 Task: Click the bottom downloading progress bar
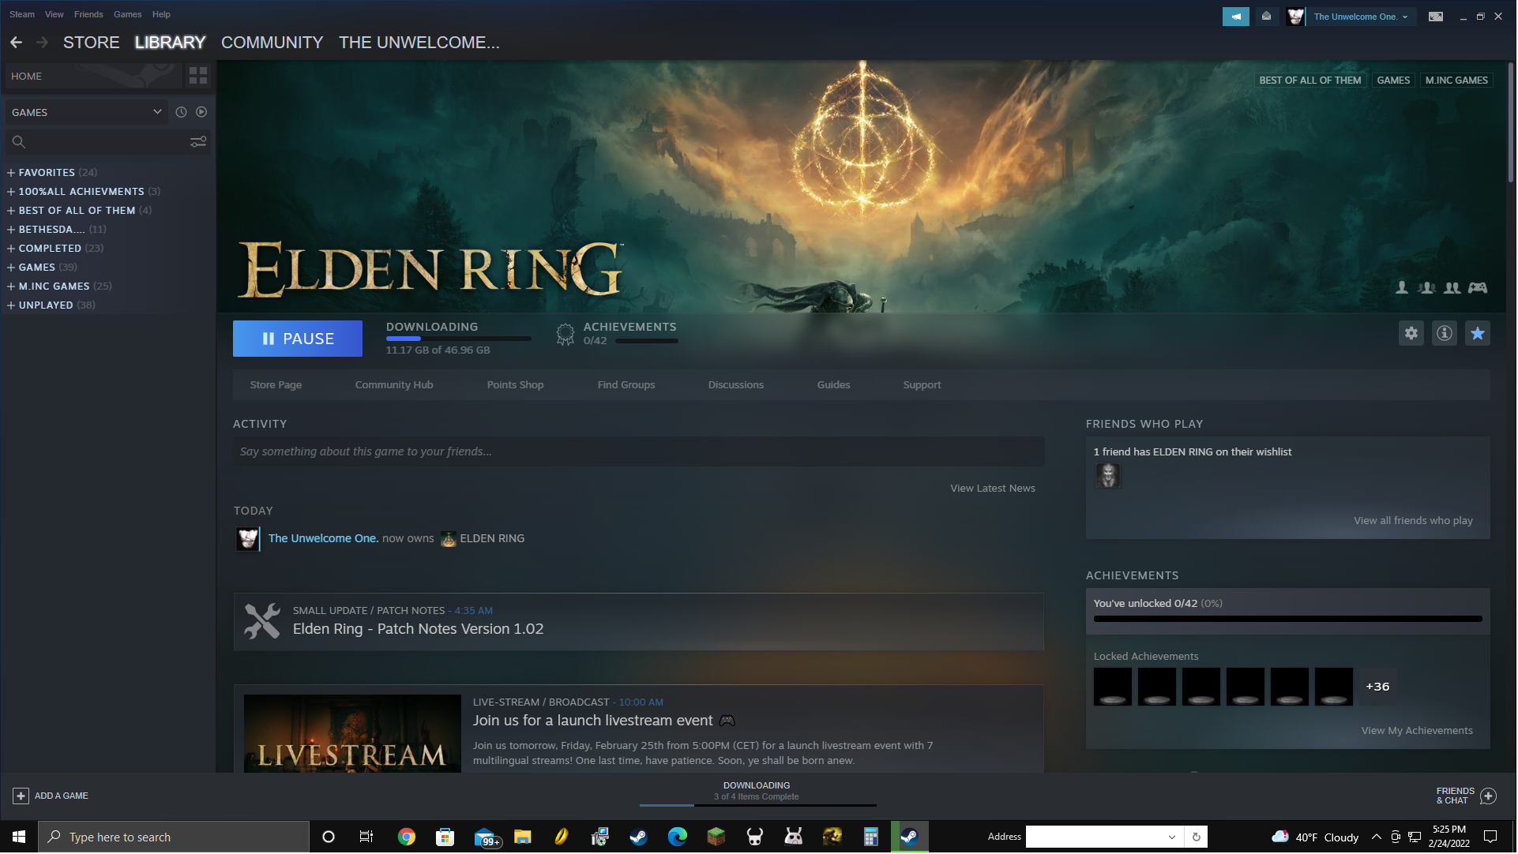pos(757,804)
